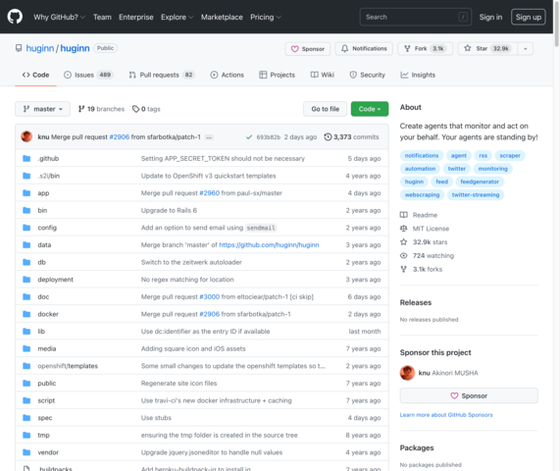Open the https://github.com/huginn/huginn link in data row

[x=269, y=244]
